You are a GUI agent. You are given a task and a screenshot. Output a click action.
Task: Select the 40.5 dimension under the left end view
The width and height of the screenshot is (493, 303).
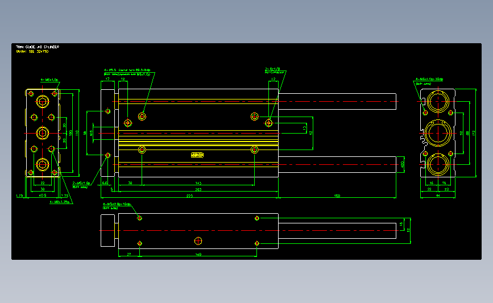(x=43, y=196)
